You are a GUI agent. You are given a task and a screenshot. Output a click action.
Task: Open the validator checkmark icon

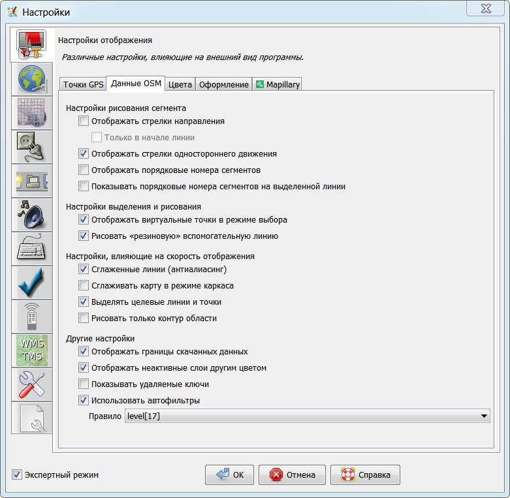click(x=31, y=283)
